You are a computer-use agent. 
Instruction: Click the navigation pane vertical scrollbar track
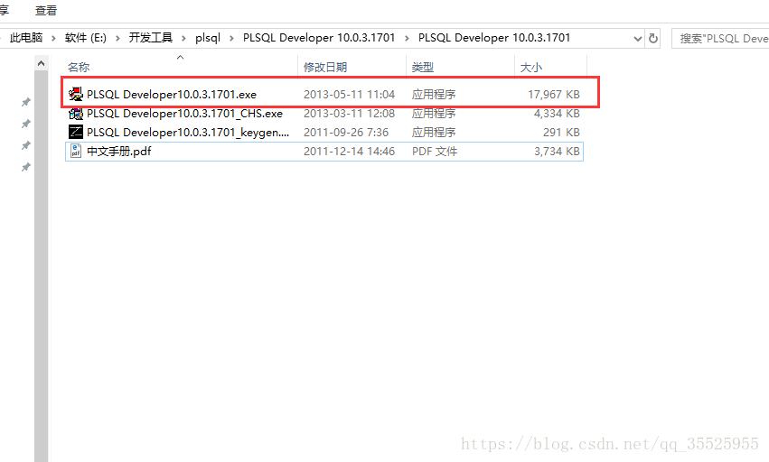tap(42, 266)
